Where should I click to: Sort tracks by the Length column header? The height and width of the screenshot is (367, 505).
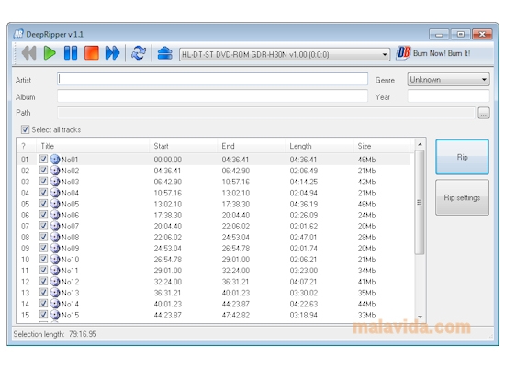[x=320, y=146]
